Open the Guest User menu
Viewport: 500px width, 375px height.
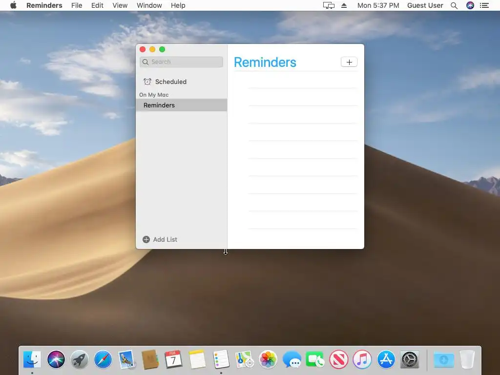[425, 5]
